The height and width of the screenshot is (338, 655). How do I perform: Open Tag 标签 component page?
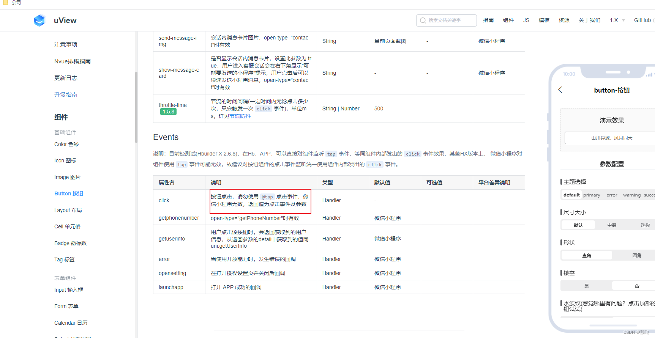65,259
